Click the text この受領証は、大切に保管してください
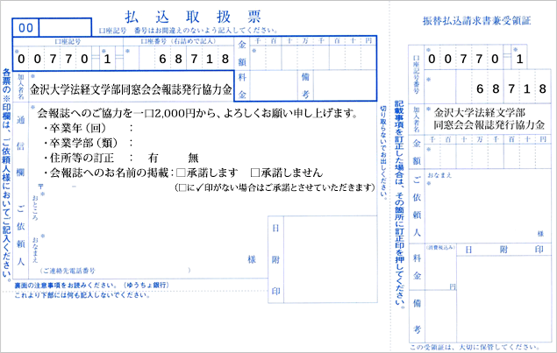Screen dimensions: 557x353 (475, 347)
